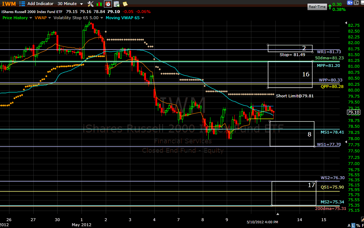
Task: Click the MPP=81.20 pivot label
Action: tap(328, 66)
